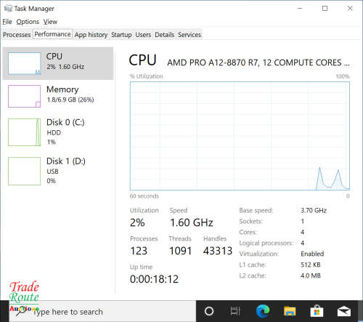Click the Logical processors label
The image size is (363, 322).
[x=266, y=243]
